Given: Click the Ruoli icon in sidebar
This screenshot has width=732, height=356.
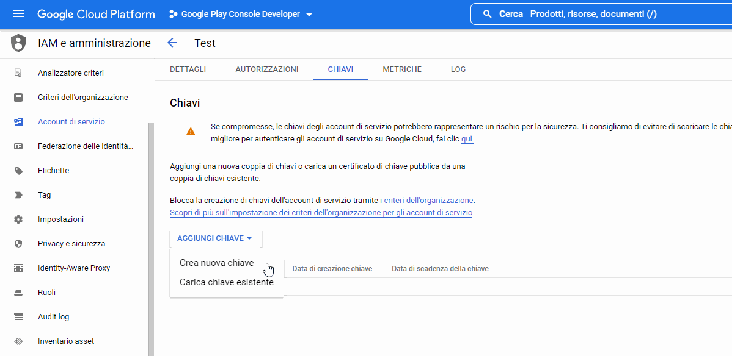Looking at the screenshot, I should pos(18,293).
